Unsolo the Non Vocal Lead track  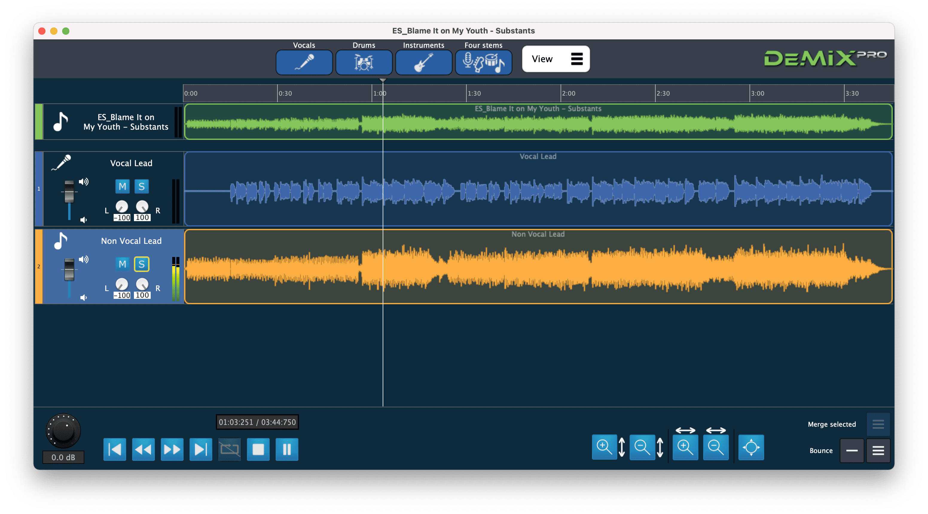(142, 264)
